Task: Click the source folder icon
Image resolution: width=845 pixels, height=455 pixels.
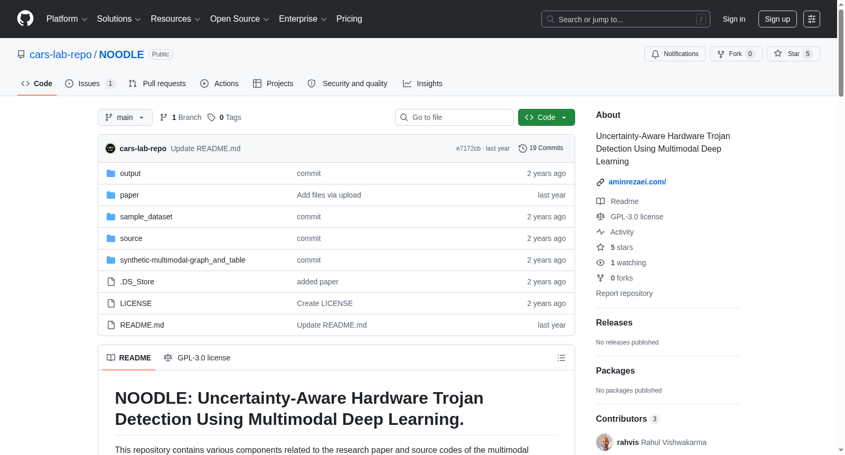Action: (111, 238)
